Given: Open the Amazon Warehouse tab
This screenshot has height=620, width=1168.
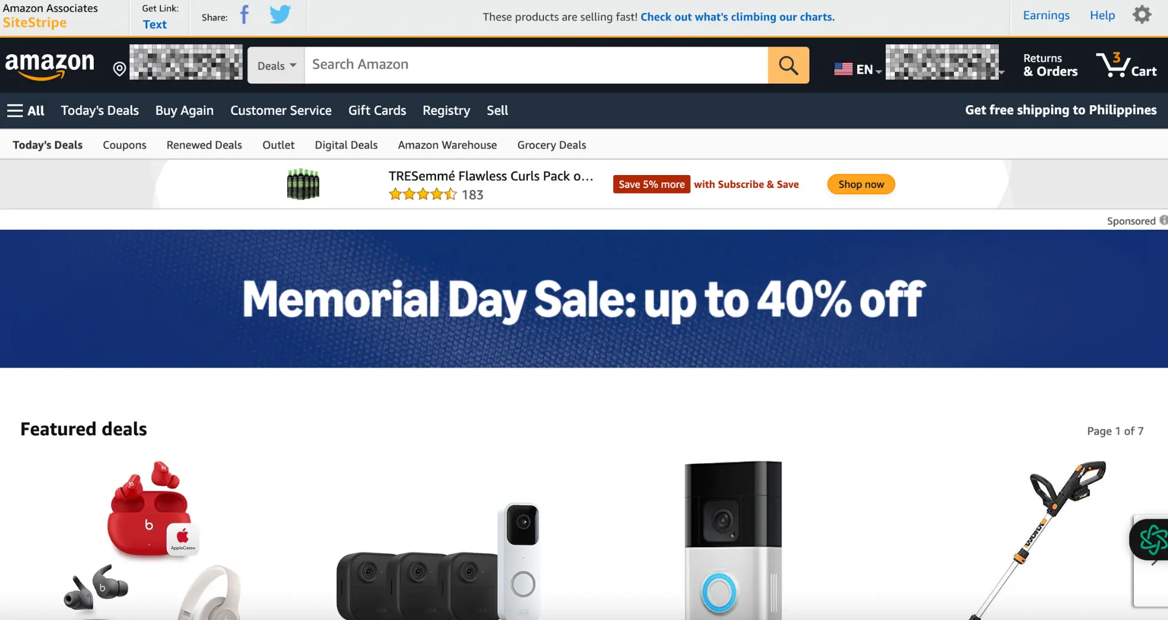Looking at the screenshot, I should coord(447,145).
